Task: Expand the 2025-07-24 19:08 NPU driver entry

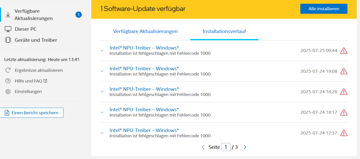Action: click(102, 71)
